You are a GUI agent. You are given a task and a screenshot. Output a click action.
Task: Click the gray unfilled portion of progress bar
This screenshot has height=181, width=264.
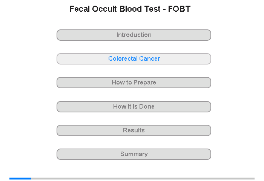143,178
